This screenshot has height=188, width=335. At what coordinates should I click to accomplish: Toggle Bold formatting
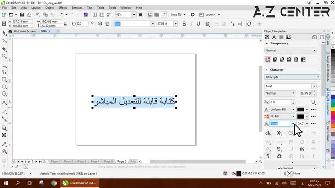tap(184, 23)
